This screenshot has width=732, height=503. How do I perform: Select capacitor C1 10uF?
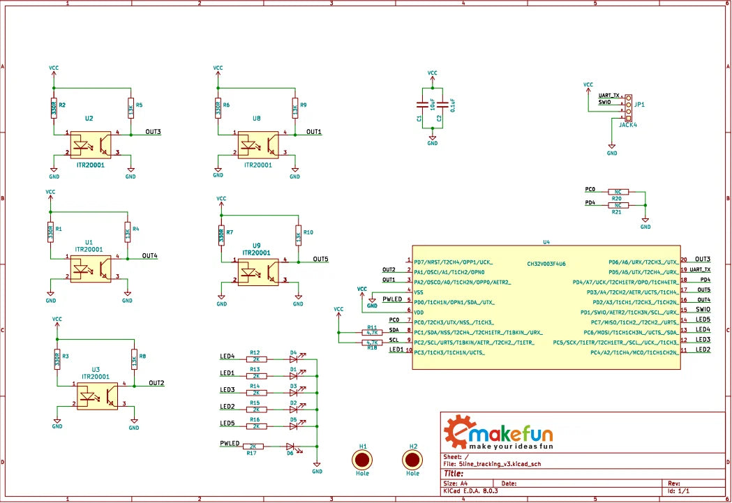pyautogui.click(x=423, y=105)
